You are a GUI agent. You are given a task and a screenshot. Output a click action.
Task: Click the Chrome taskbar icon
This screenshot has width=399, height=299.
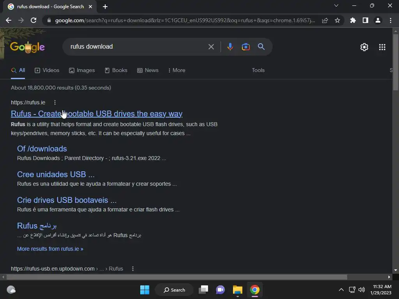click(254, 290)
